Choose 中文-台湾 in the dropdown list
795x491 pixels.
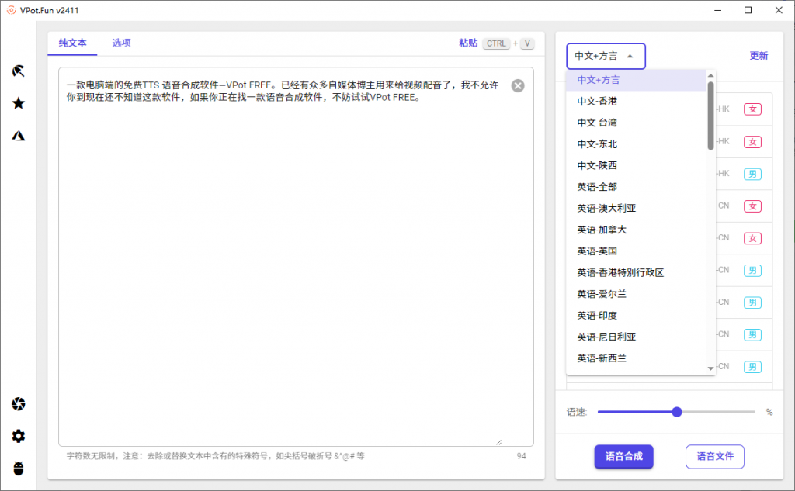click(595, 122)
